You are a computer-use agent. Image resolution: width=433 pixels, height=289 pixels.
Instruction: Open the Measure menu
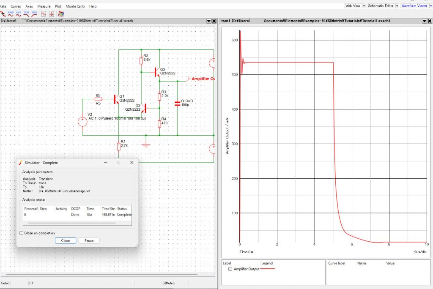[x=44, y=6]
